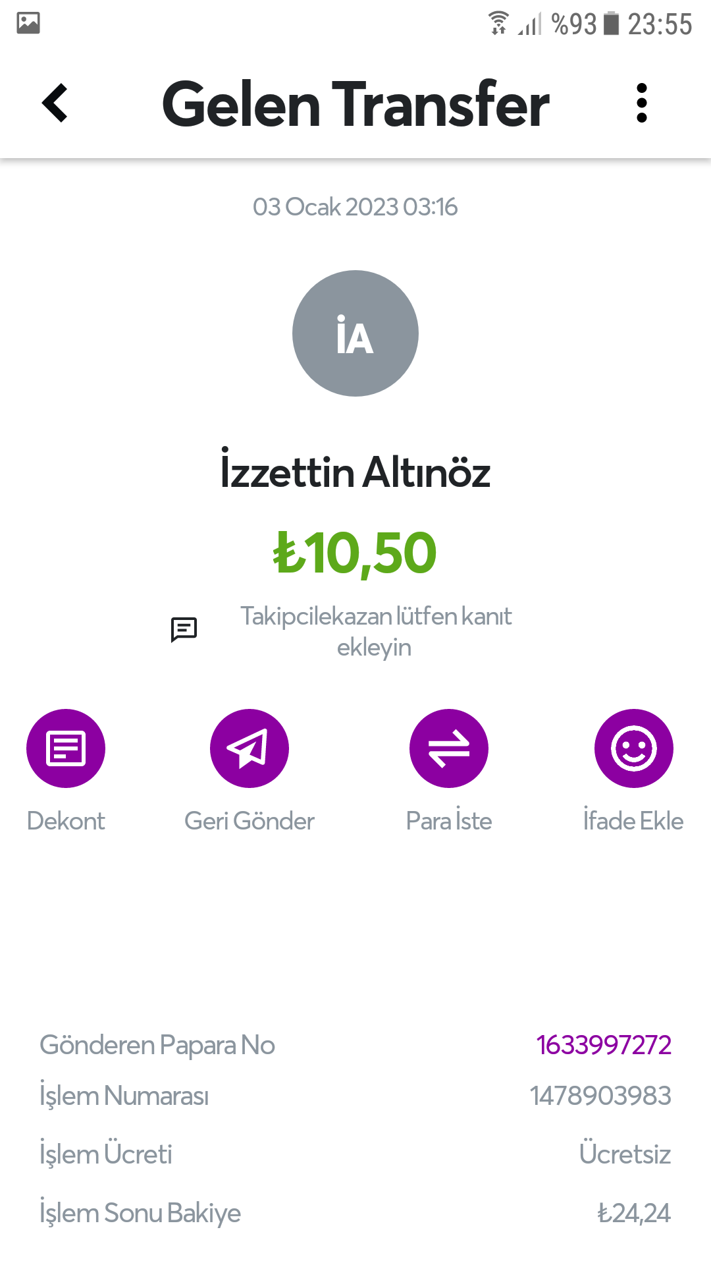Tap the Wi-Fi status icon
The image size is (711, 1265).
[498, 23]
